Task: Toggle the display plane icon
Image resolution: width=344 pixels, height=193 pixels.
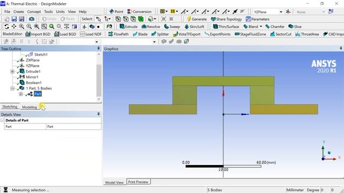Action: [84, 26]
